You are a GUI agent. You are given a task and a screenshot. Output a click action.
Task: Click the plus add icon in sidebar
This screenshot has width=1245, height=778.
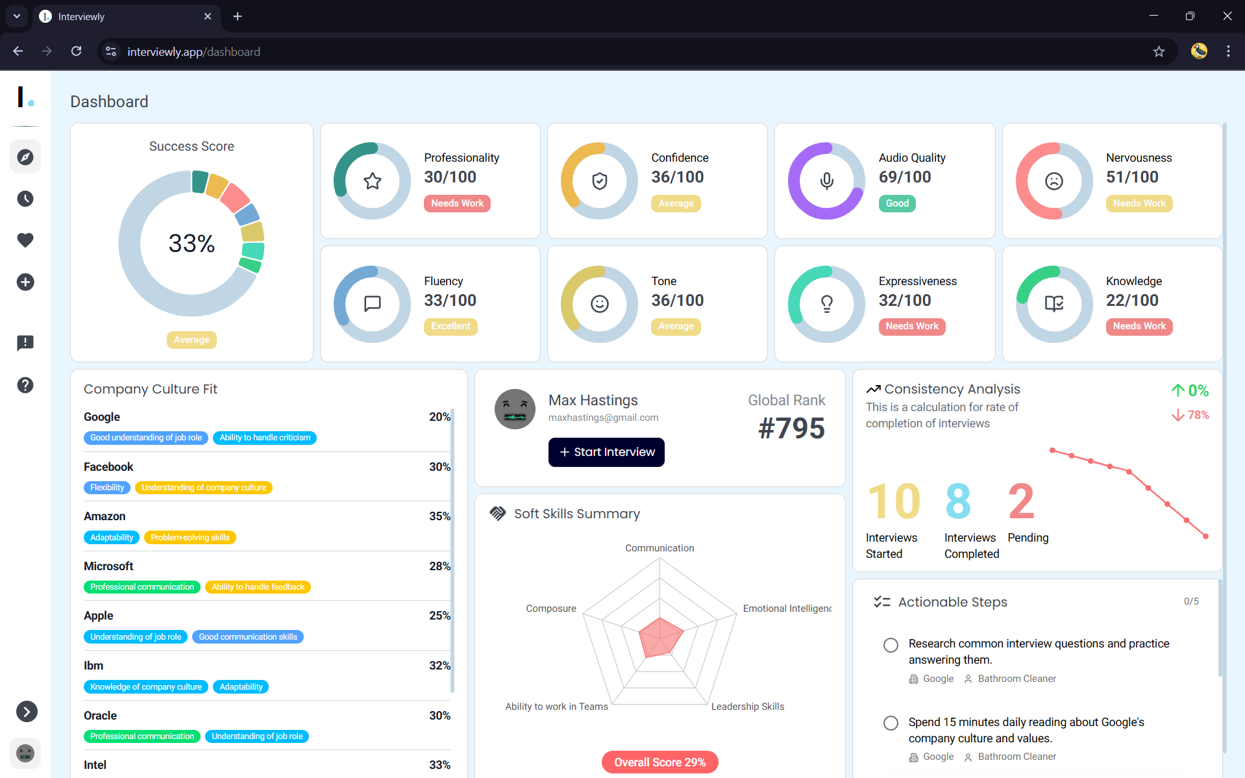pyautogui.click(x=25, y=282)
